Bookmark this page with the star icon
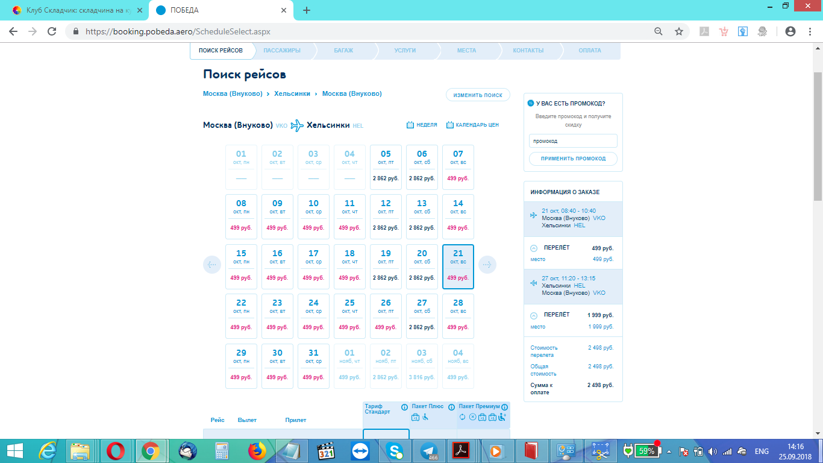Viewport: 823px width, 463px height. 679,31
